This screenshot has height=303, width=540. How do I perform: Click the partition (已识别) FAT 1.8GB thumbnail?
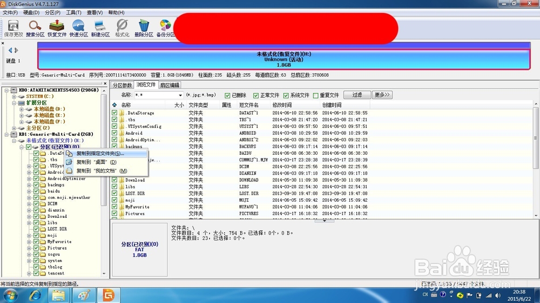point(140,250)
